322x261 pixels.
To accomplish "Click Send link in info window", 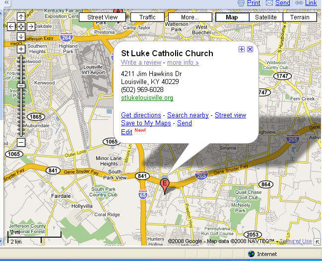I will [x=185, y=123].
